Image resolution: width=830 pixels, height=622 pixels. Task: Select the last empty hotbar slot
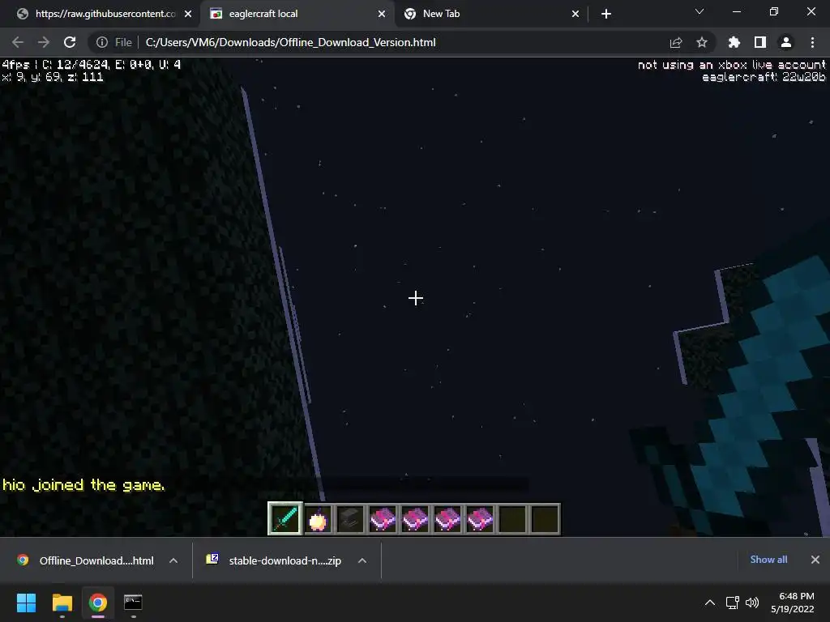coord(545,519)
